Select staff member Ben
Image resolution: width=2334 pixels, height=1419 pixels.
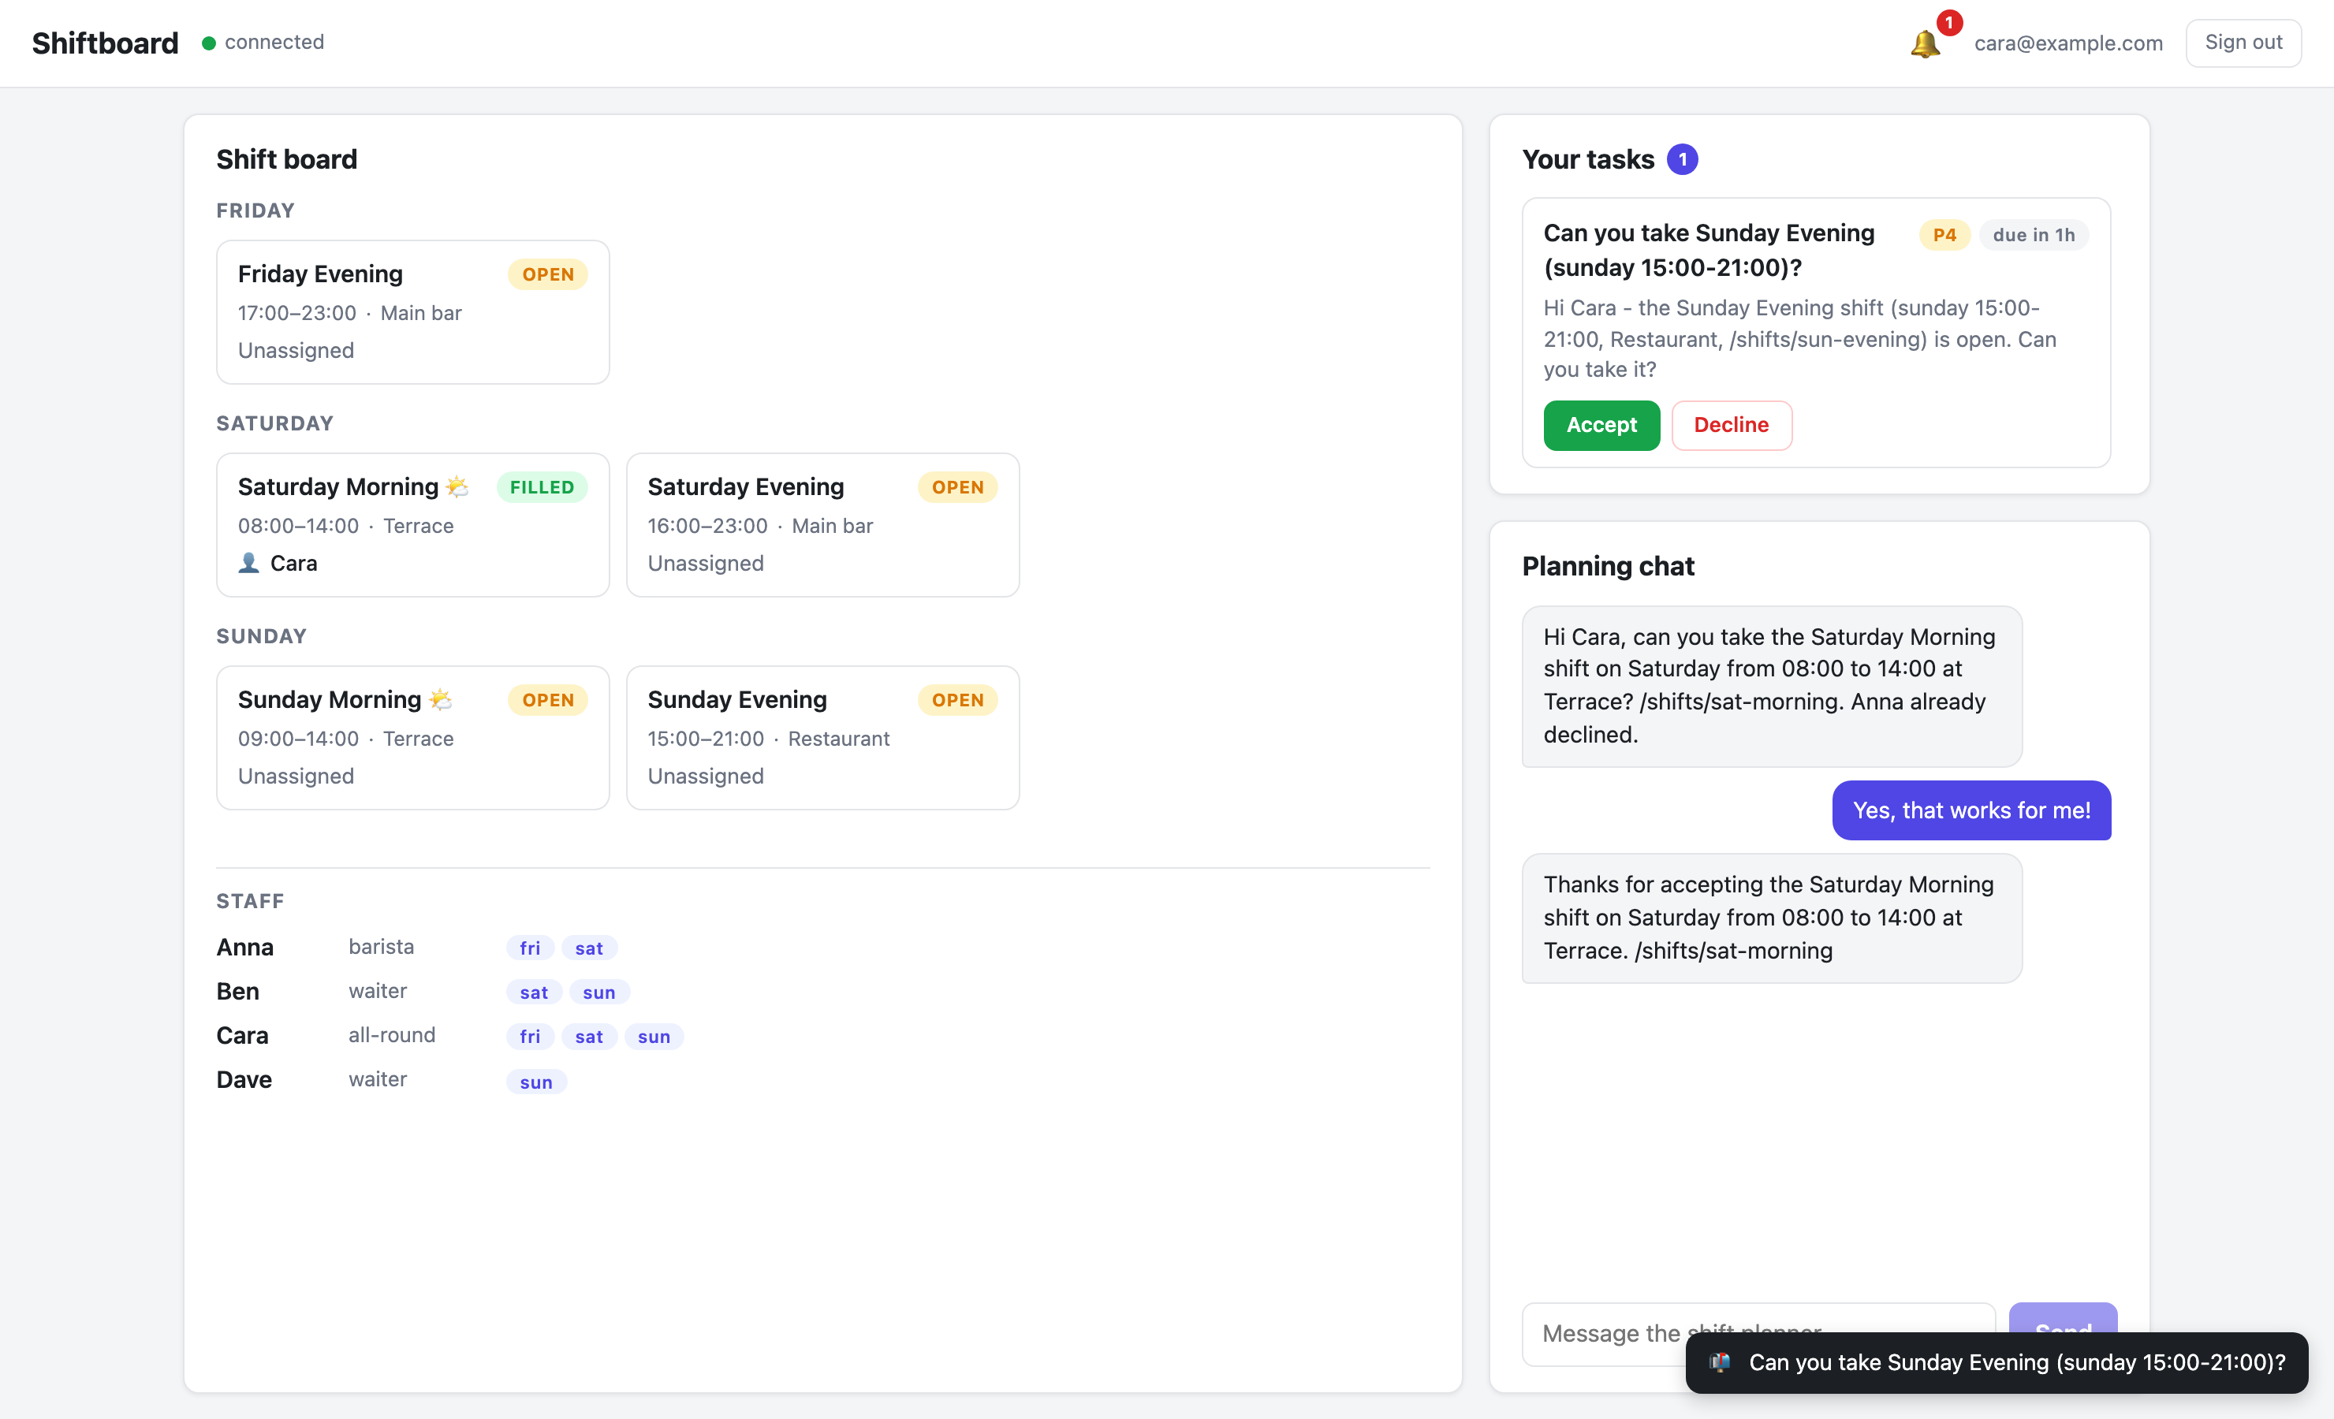pos(238,992)
